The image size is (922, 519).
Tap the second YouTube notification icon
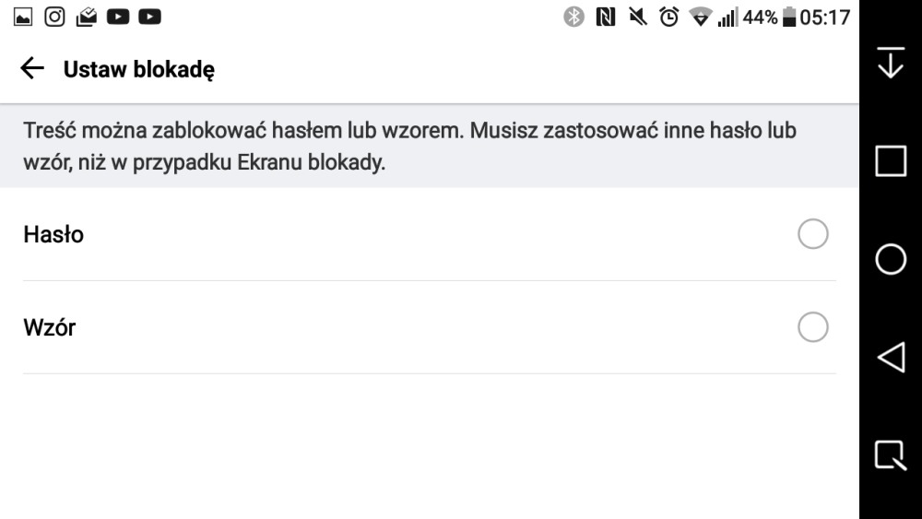[x=149, y=17]
